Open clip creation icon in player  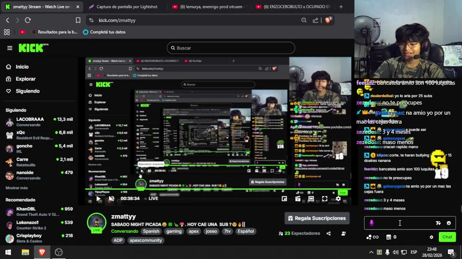[x=298, y=199]
